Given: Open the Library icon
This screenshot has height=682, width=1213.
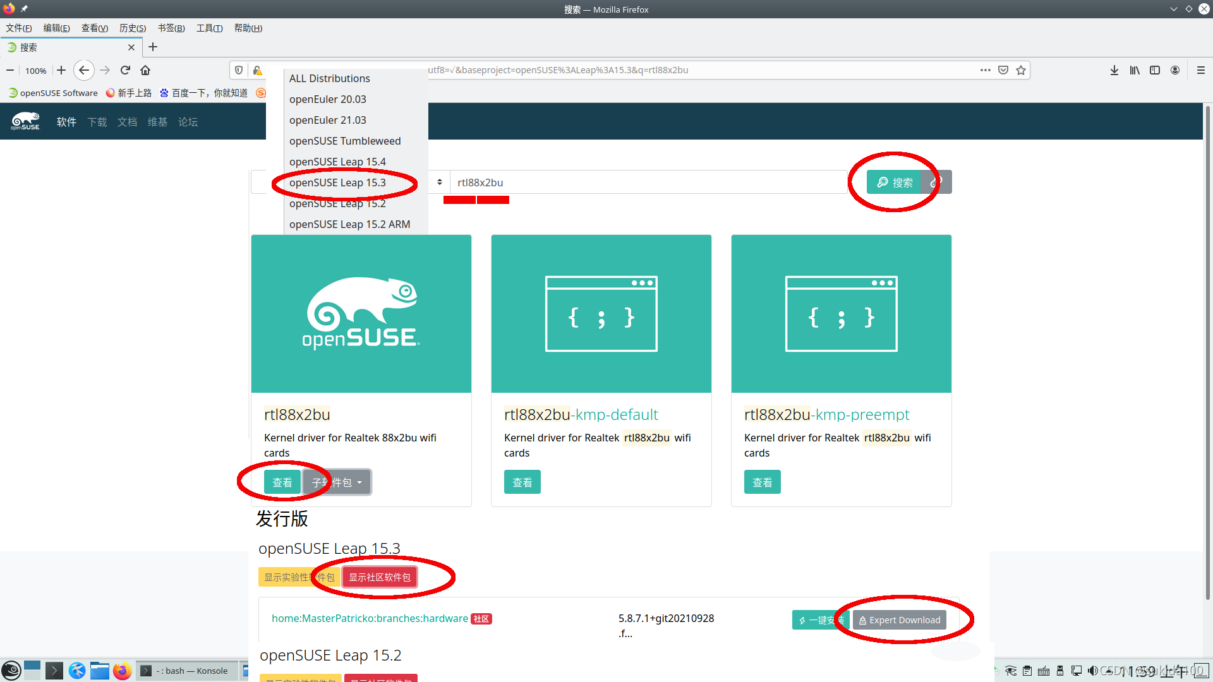Looking at the screenshot, I should tap(1135, 70).
